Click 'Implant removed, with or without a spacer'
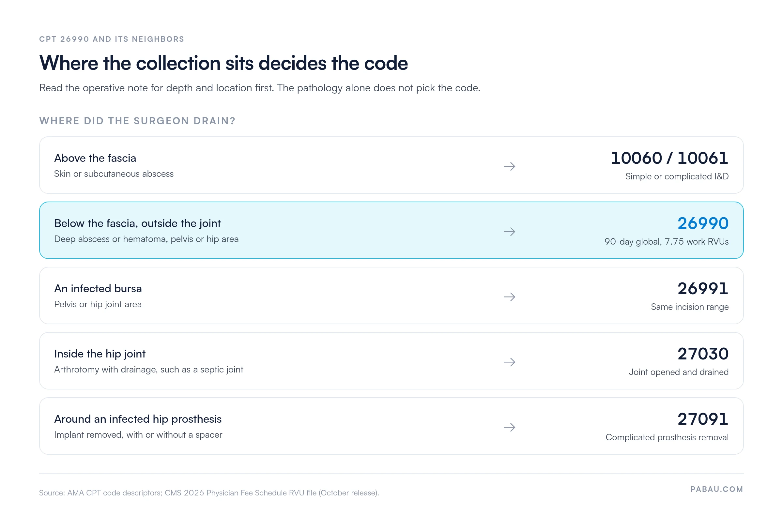This screenshot has width=783, height=531. pos(138,435)
